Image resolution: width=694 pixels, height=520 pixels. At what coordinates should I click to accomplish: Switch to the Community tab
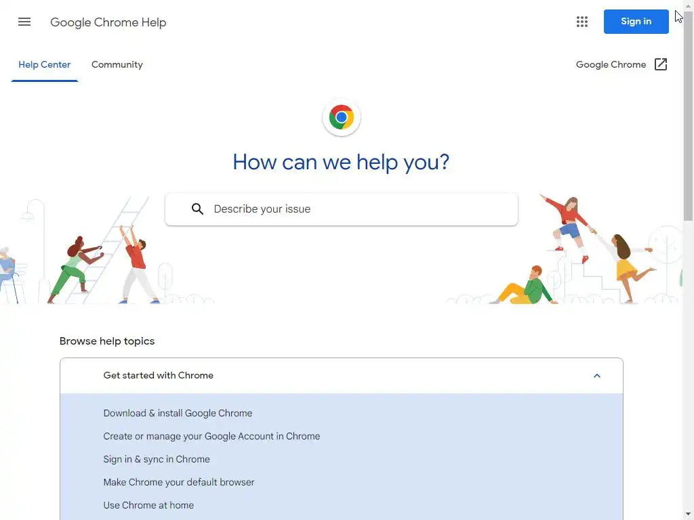117,64
